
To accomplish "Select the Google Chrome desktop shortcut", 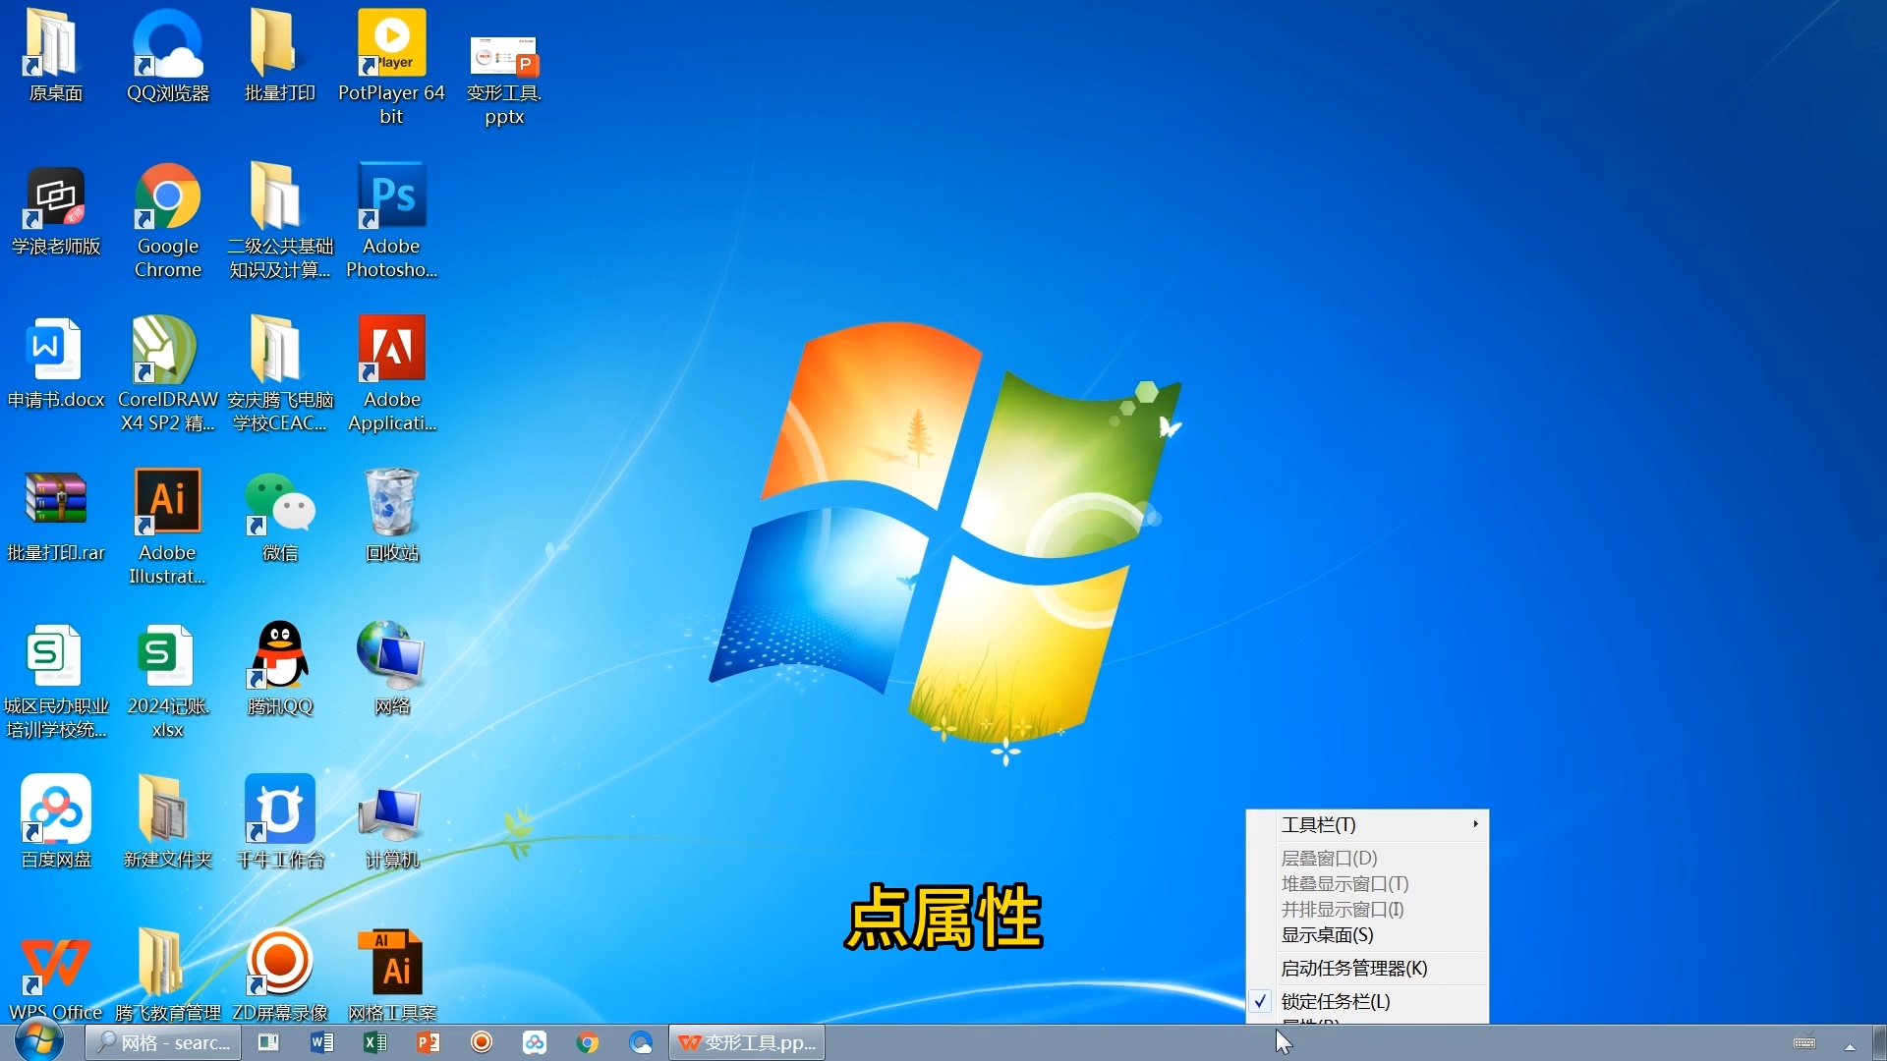I will click(168, 221).
